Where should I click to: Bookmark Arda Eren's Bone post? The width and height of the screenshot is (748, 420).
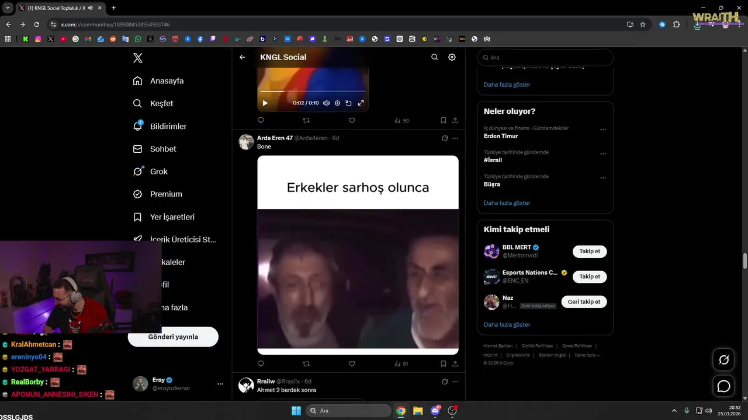[444, 363]
